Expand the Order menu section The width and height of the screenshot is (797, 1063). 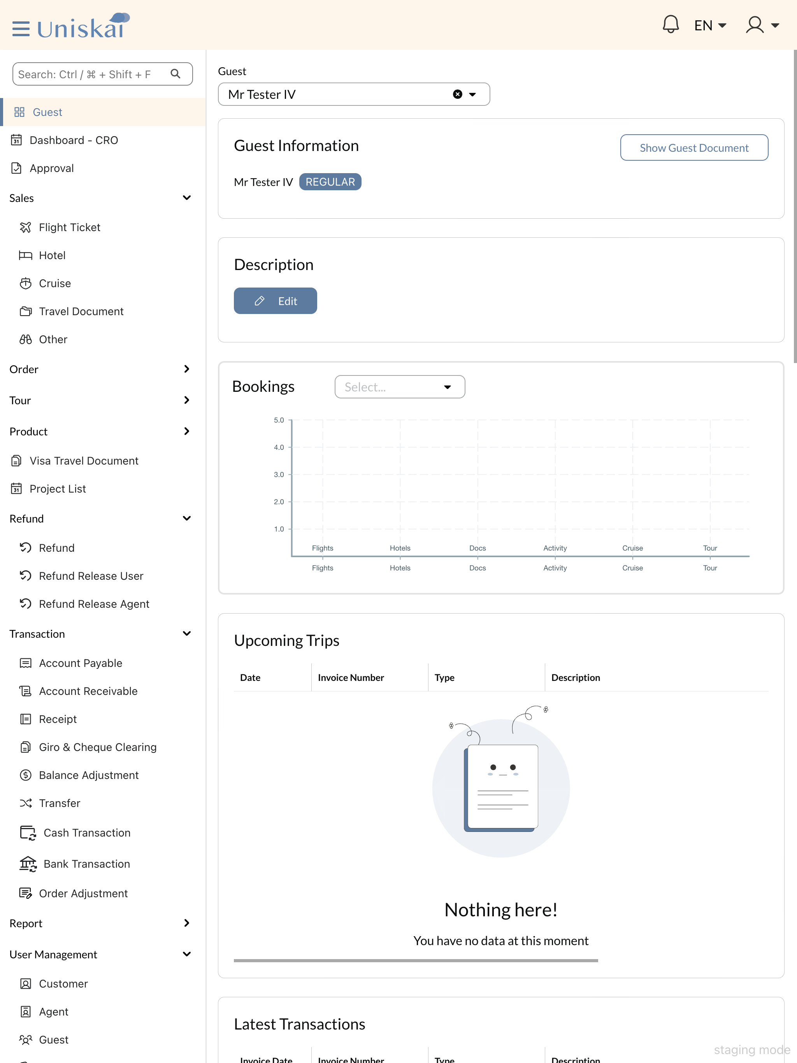186,369
